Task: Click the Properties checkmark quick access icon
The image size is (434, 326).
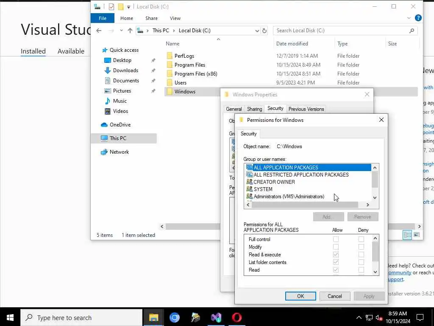Action: (111, 7)
